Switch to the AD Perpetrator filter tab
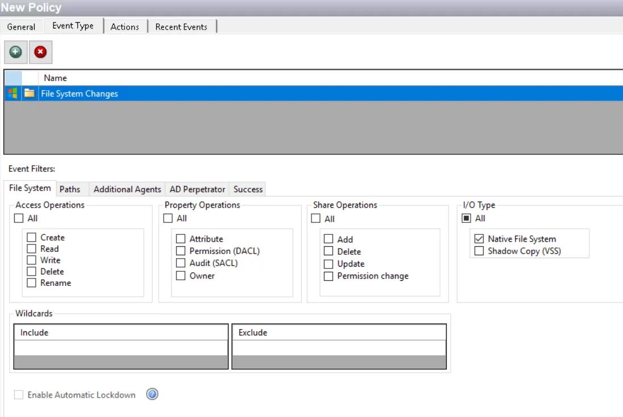Image resolution: width=623 pixels, height=417 pixels. click(197, 189)
